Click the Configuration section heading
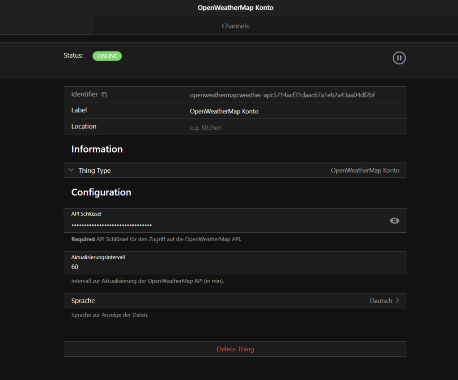The width and height of the screenshot is (458, 380). [x=101, y=192]
